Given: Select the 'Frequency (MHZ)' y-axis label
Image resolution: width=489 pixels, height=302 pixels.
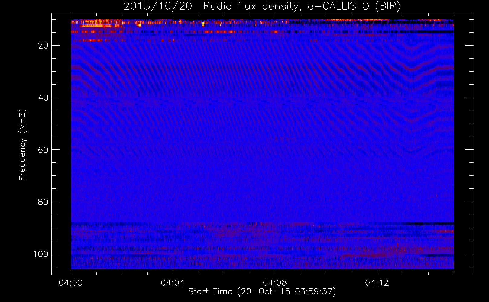Looking at the screenshot, I should click(23, 145).
